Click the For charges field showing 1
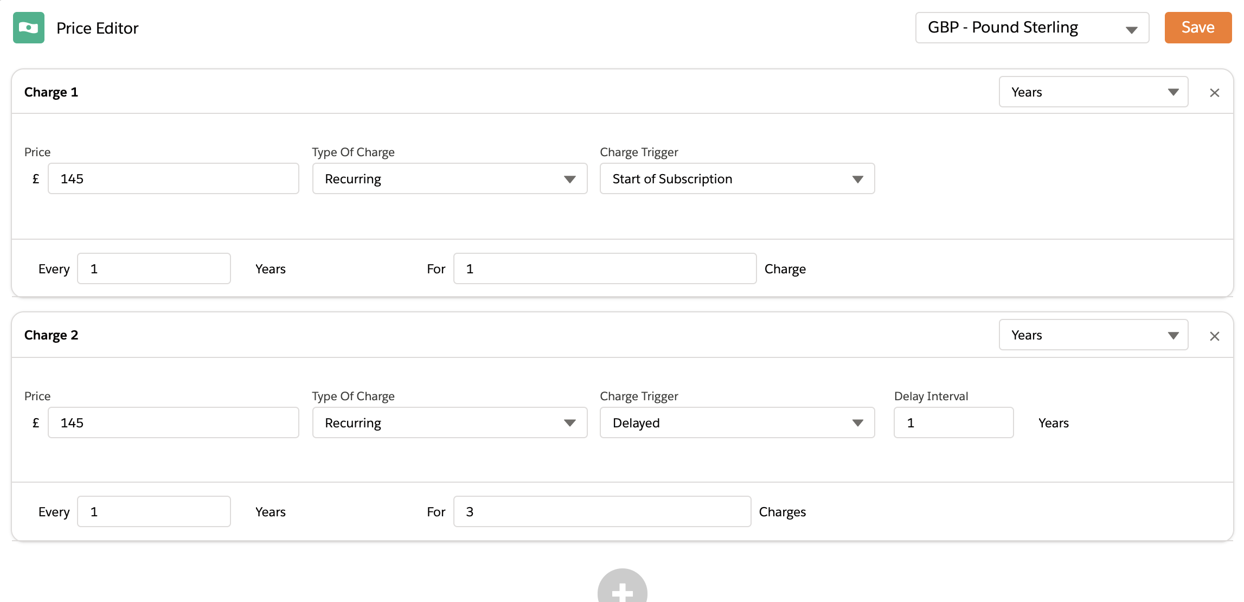Screen dimensions: 1244x602 (605, 269)
